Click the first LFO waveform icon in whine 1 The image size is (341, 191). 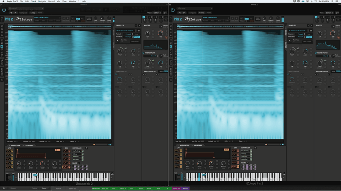[8, 151]
